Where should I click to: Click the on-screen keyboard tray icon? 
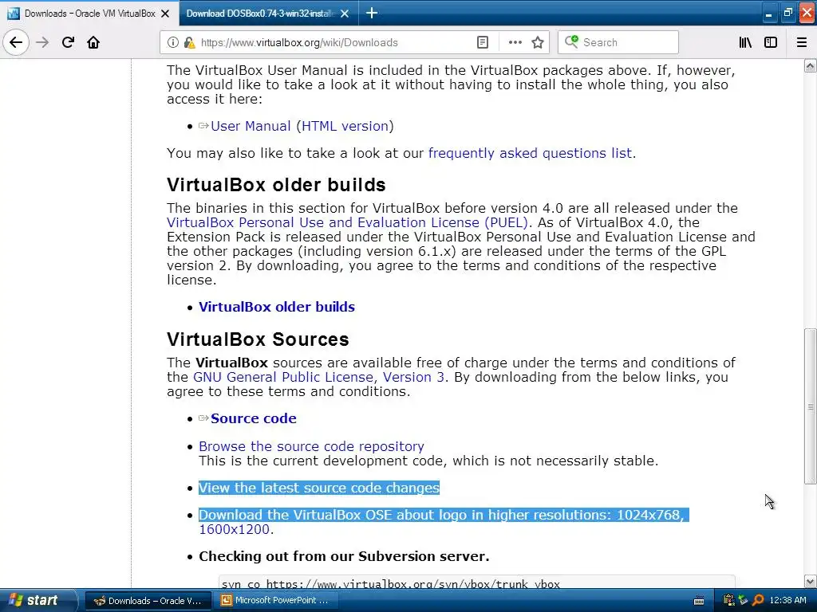click(699, 601)
